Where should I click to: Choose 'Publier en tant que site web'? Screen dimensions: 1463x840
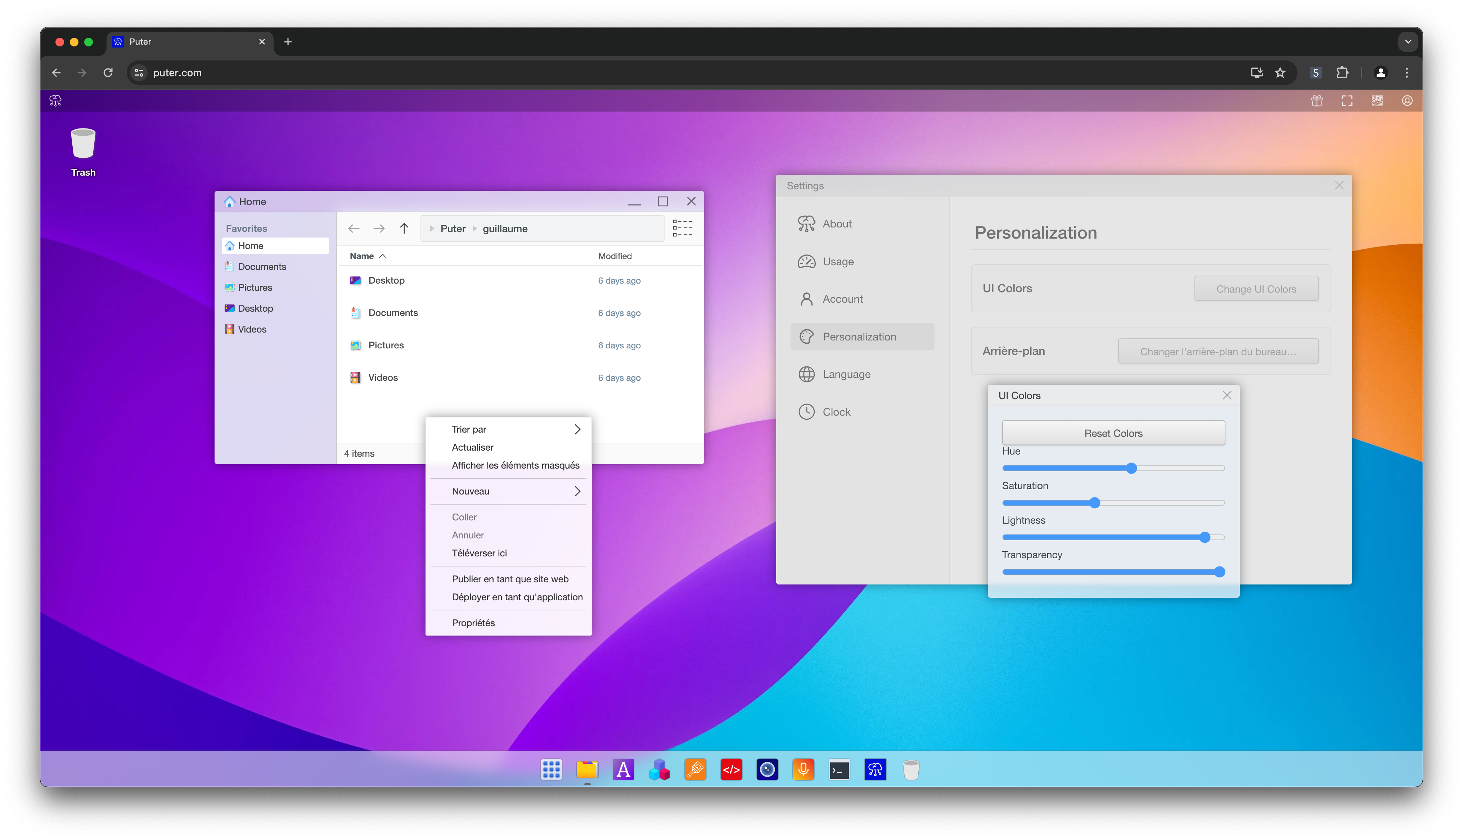[509, 579]
